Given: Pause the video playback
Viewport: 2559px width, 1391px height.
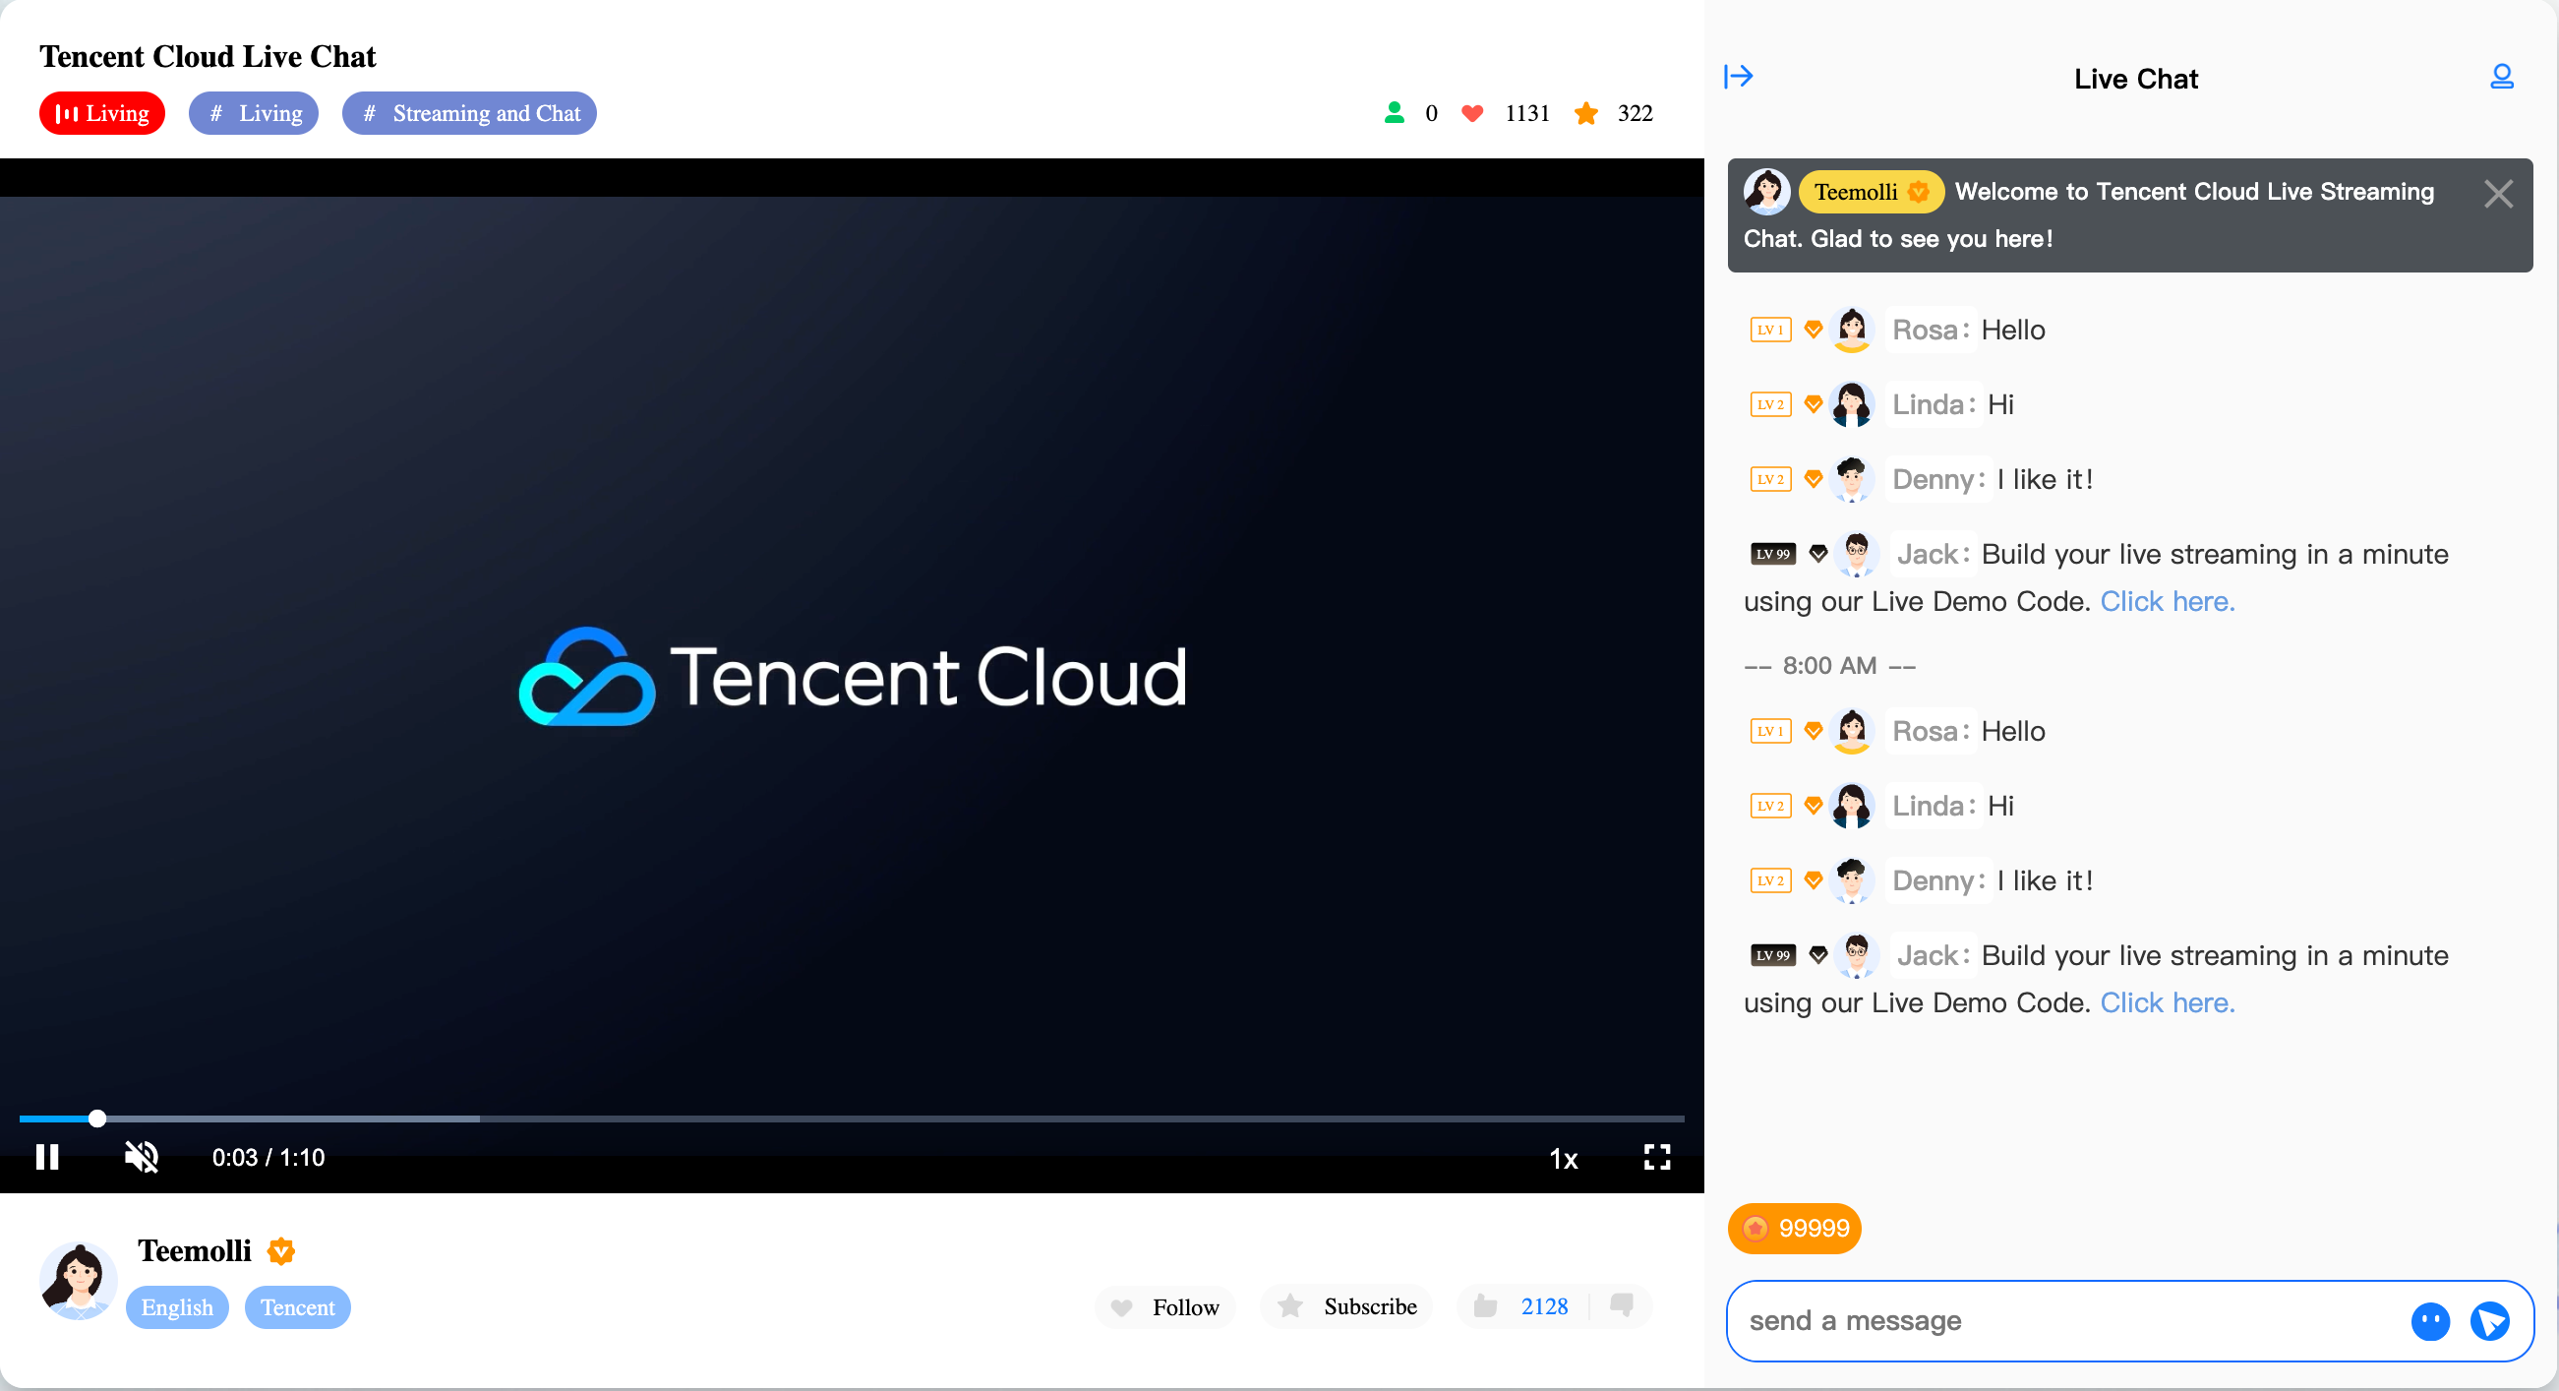Looking at the screenshot, I should pyautogui.click(x=46, y=1157).
